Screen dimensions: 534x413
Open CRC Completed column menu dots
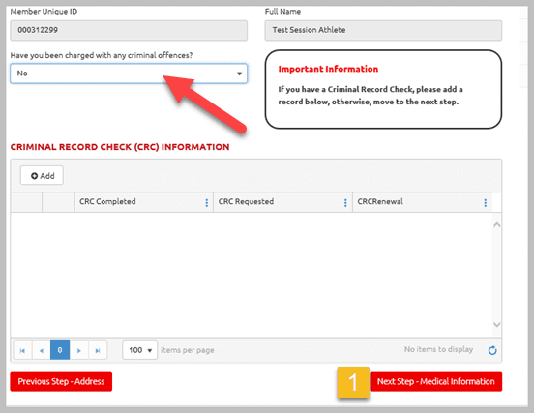[x=207, y=202]
